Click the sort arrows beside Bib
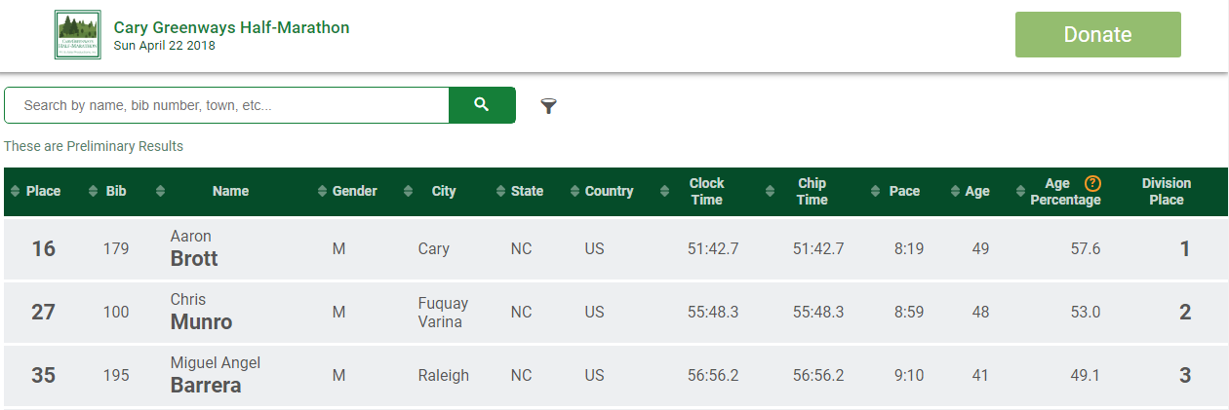The image size is (1229, 410). (94, 192)
